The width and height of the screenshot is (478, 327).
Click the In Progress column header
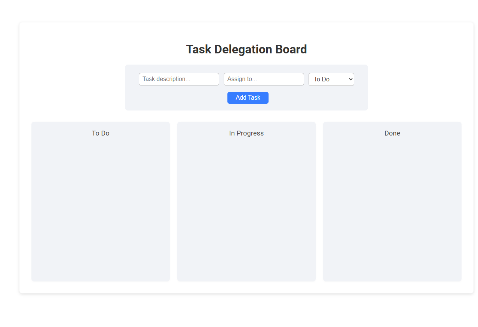[x=246, y=133]
